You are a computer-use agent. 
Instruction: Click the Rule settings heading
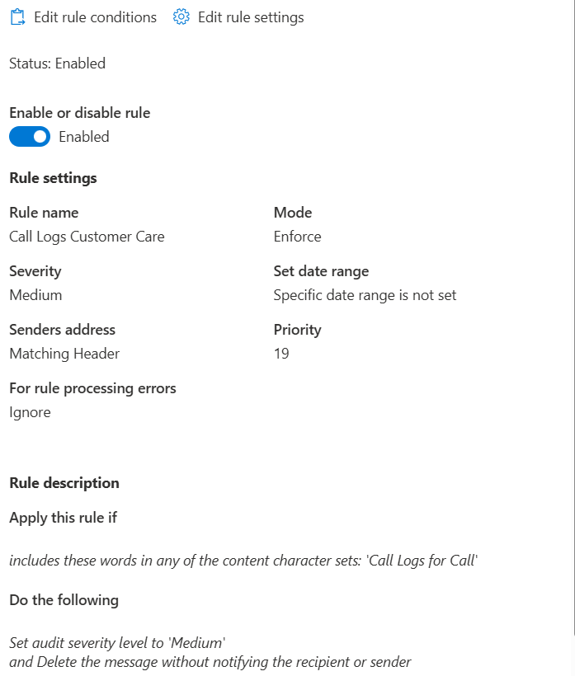(53, 178)
